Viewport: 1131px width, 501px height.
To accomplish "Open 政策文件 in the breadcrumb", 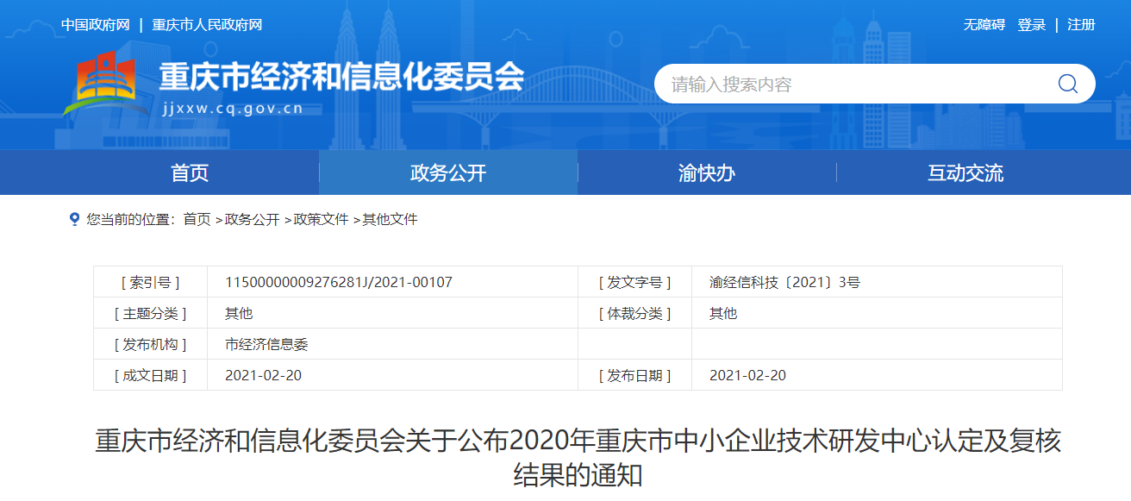I will (x=321, y=220).
